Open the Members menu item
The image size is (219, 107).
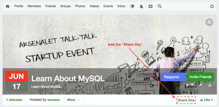[x=34, y=6]
